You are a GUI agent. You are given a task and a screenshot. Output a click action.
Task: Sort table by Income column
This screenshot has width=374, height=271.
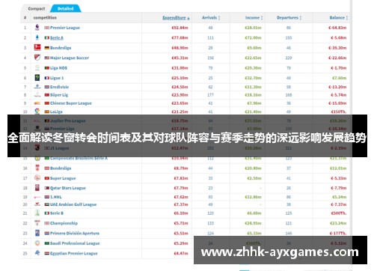click(254, 18)
